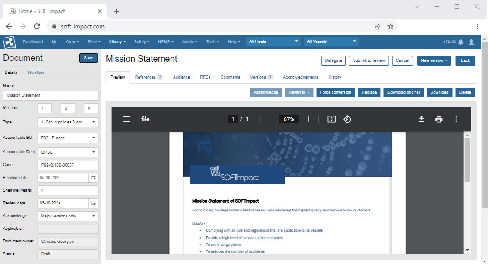
Task: Open the Fleet menu
Action: (94, 42)
